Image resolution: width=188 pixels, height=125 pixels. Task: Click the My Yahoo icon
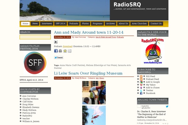coord(141,85)
